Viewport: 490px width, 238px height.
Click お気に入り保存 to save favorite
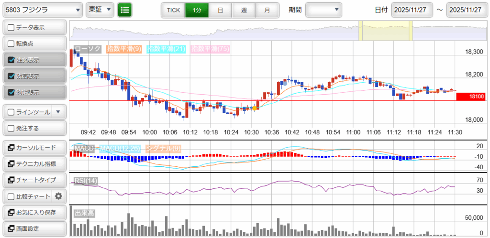33,212
